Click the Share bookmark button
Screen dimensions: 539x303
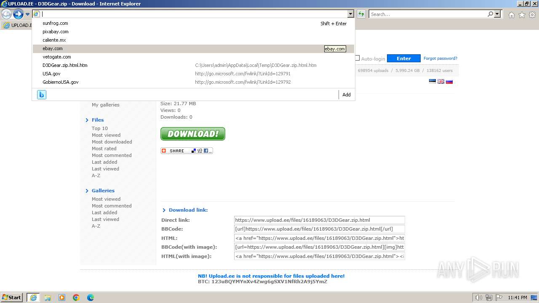pyautogui.click(x=187, y=151)
